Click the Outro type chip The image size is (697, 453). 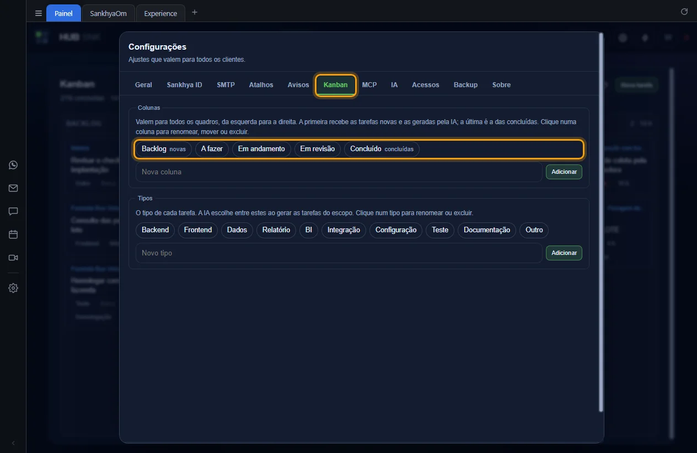click(x=534, y=230)
